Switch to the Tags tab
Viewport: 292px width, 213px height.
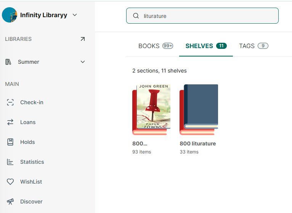point(253,46)
